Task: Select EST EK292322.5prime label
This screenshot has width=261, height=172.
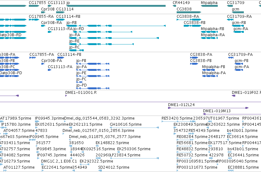Action: pos(96,161)
